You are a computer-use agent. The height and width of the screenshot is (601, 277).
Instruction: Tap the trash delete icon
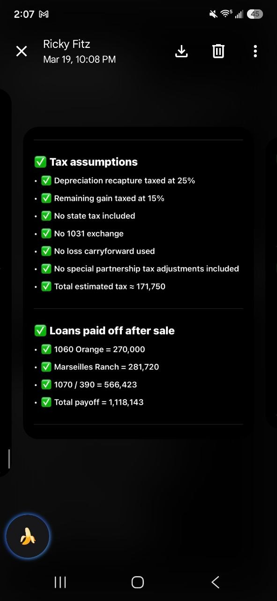tap(218, 51)
